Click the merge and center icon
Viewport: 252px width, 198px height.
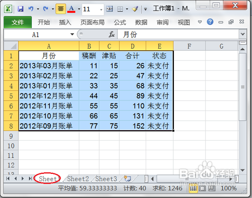109,9
